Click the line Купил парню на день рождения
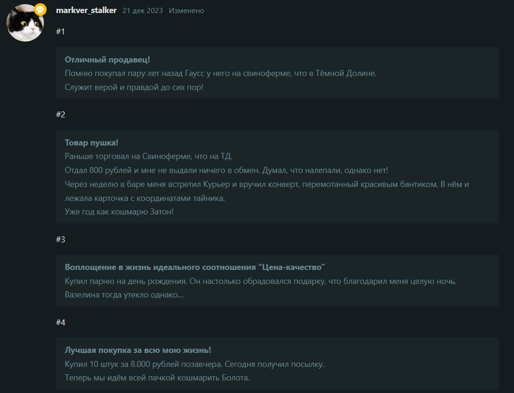The width and height of the screenshot is (514, 393). pos(261,281)
